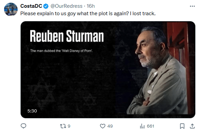Repost the tweet using the retweet icon
The image size is (199, 132).
(x=63, y=126)
